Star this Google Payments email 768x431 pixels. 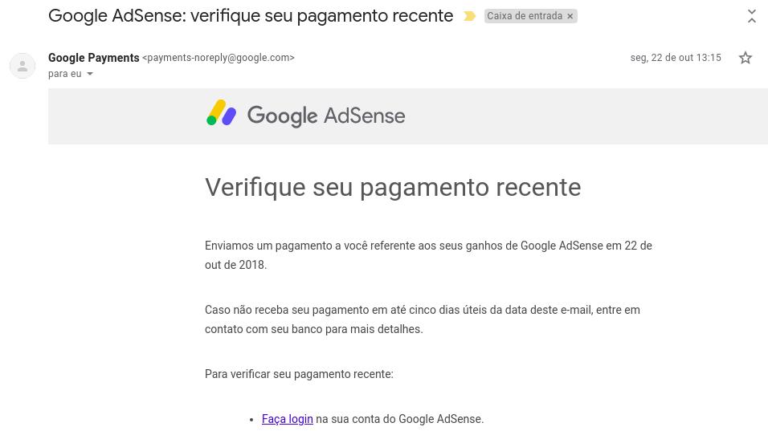tap(745, 58)
